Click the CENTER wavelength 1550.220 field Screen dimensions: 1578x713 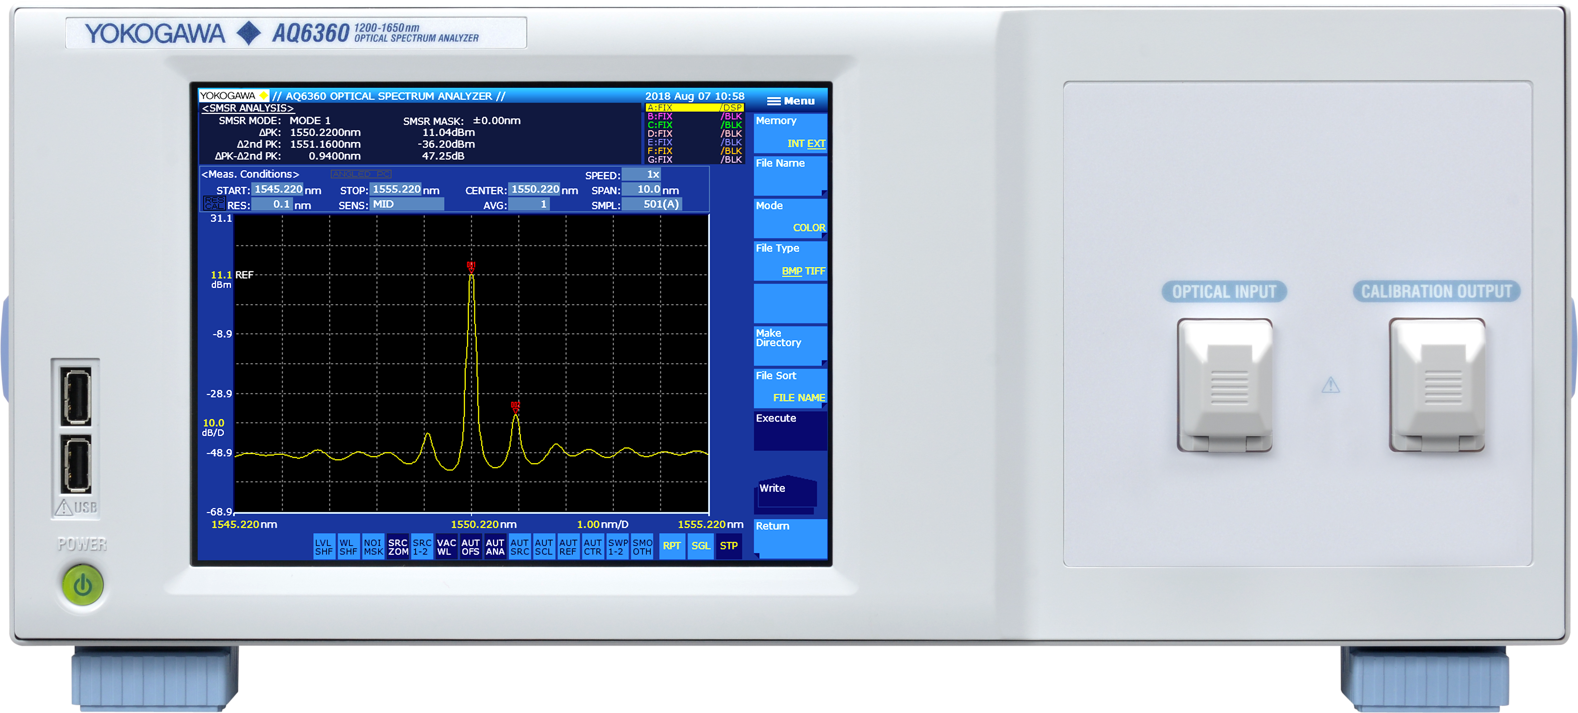pos(534,190)
